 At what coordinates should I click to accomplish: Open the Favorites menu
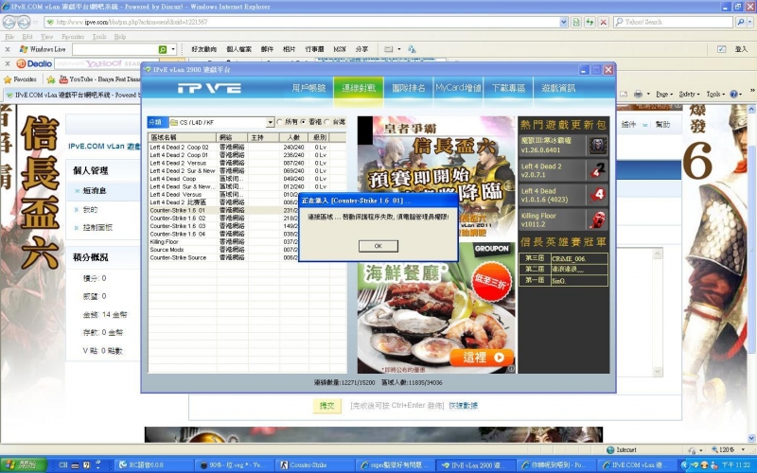pos(73,37)
